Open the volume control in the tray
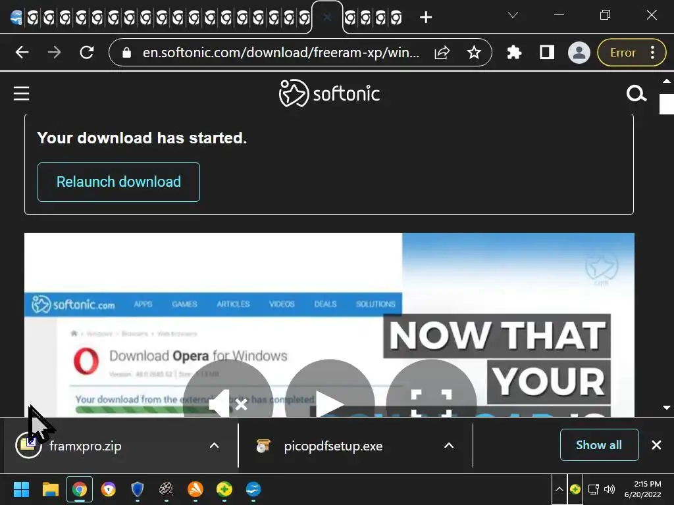 pyautogui.click(x=609, y=489)
